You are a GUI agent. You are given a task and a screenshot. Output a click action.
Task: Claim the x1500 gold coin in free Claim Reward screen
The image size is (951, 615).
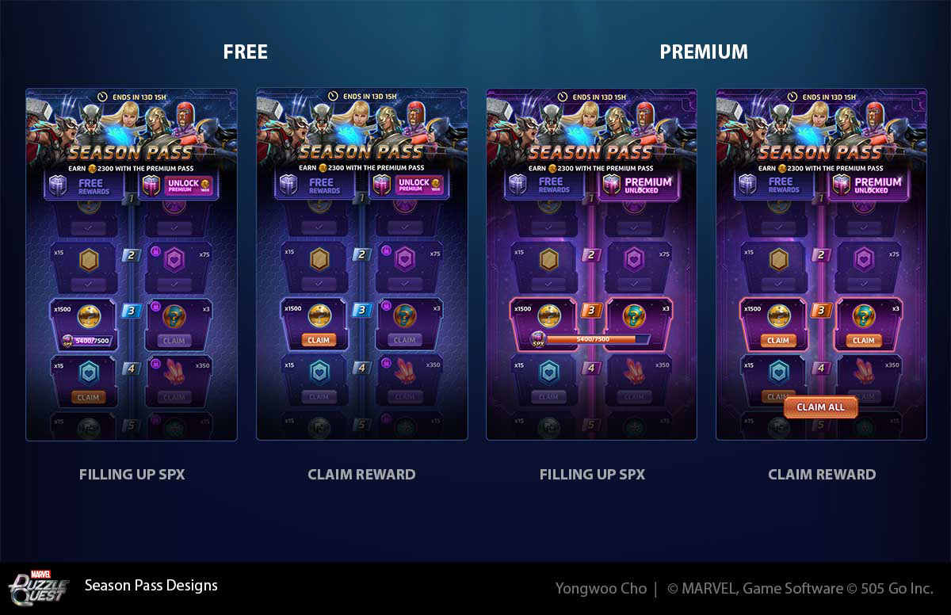tap(318, 340)
